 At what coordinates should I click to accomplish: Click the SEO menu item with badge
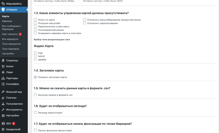(9, 123)
